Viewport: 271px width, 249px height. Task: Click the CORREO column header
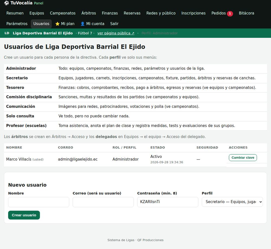[x=66, y=147]
